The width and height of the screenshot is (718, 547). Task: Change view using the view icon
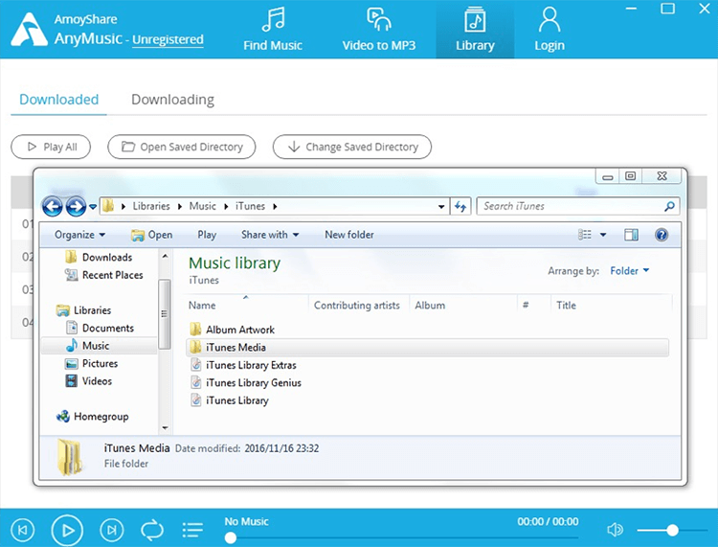point(585,235)
